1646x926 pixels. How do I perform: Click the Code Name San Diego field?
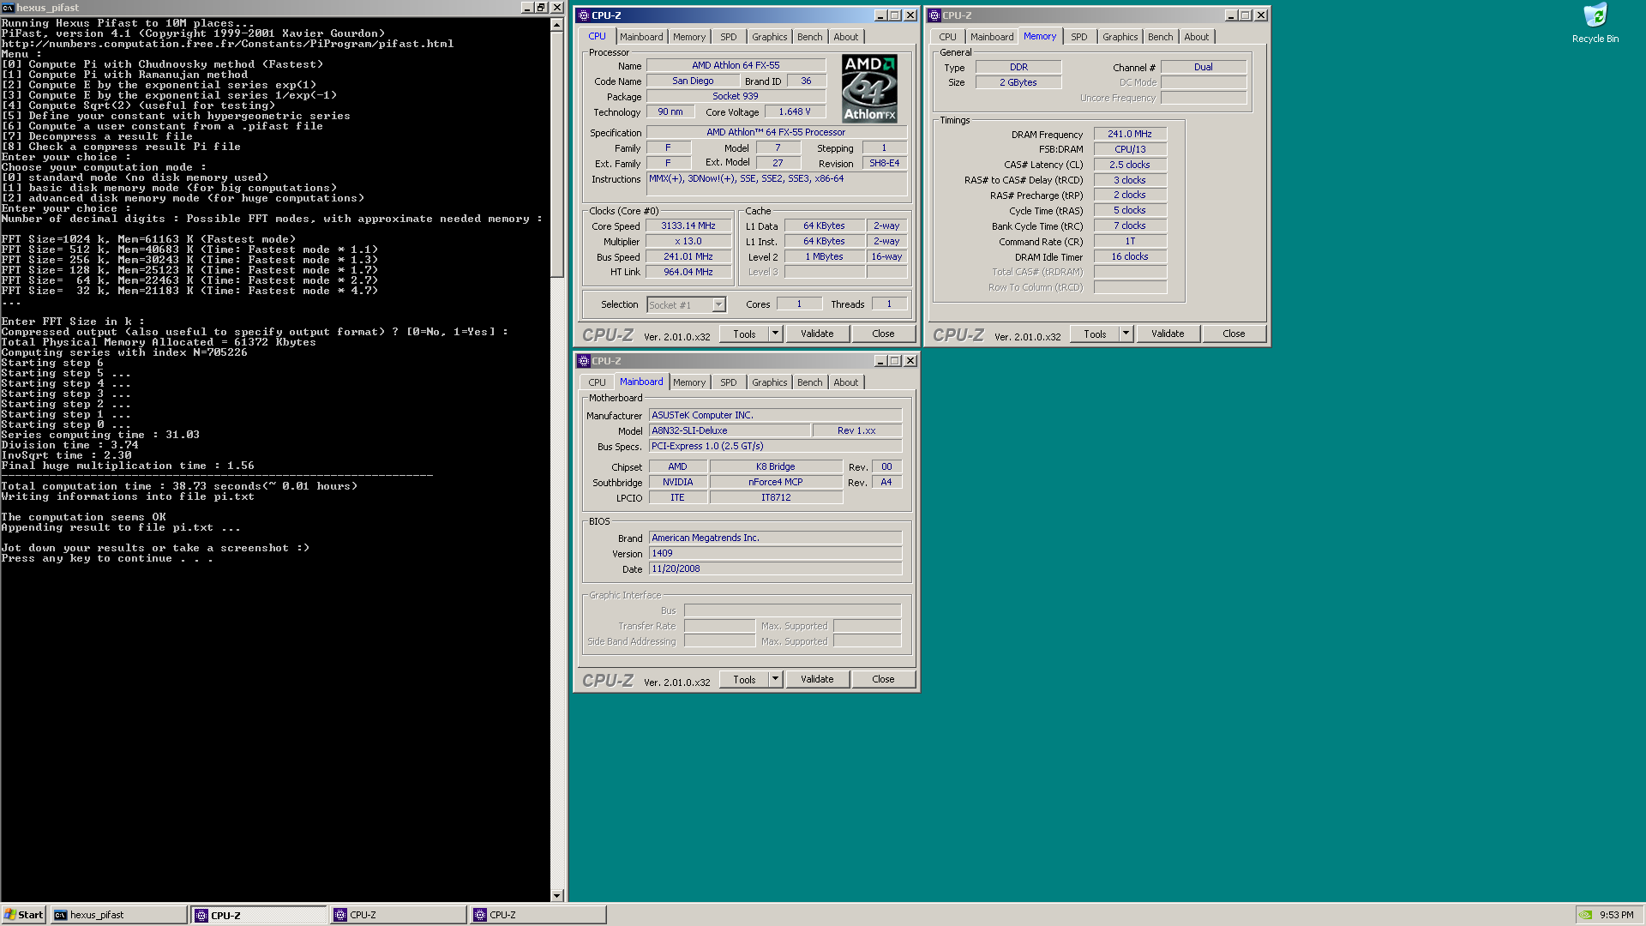693,81
